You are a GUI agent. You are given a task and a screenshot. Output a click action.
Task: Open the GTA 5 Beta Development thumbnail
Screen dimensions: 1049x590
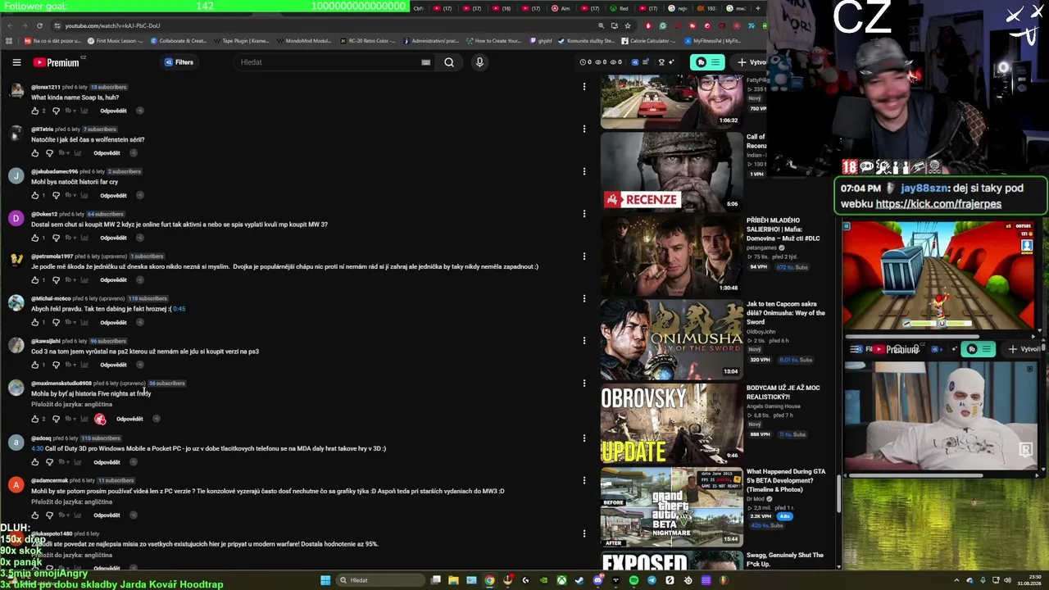pos(671,507)
